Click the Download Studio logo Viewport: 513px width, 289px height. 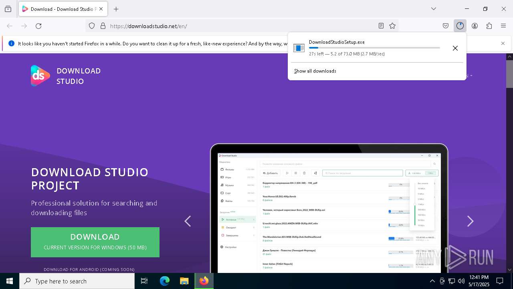point(66,76)
